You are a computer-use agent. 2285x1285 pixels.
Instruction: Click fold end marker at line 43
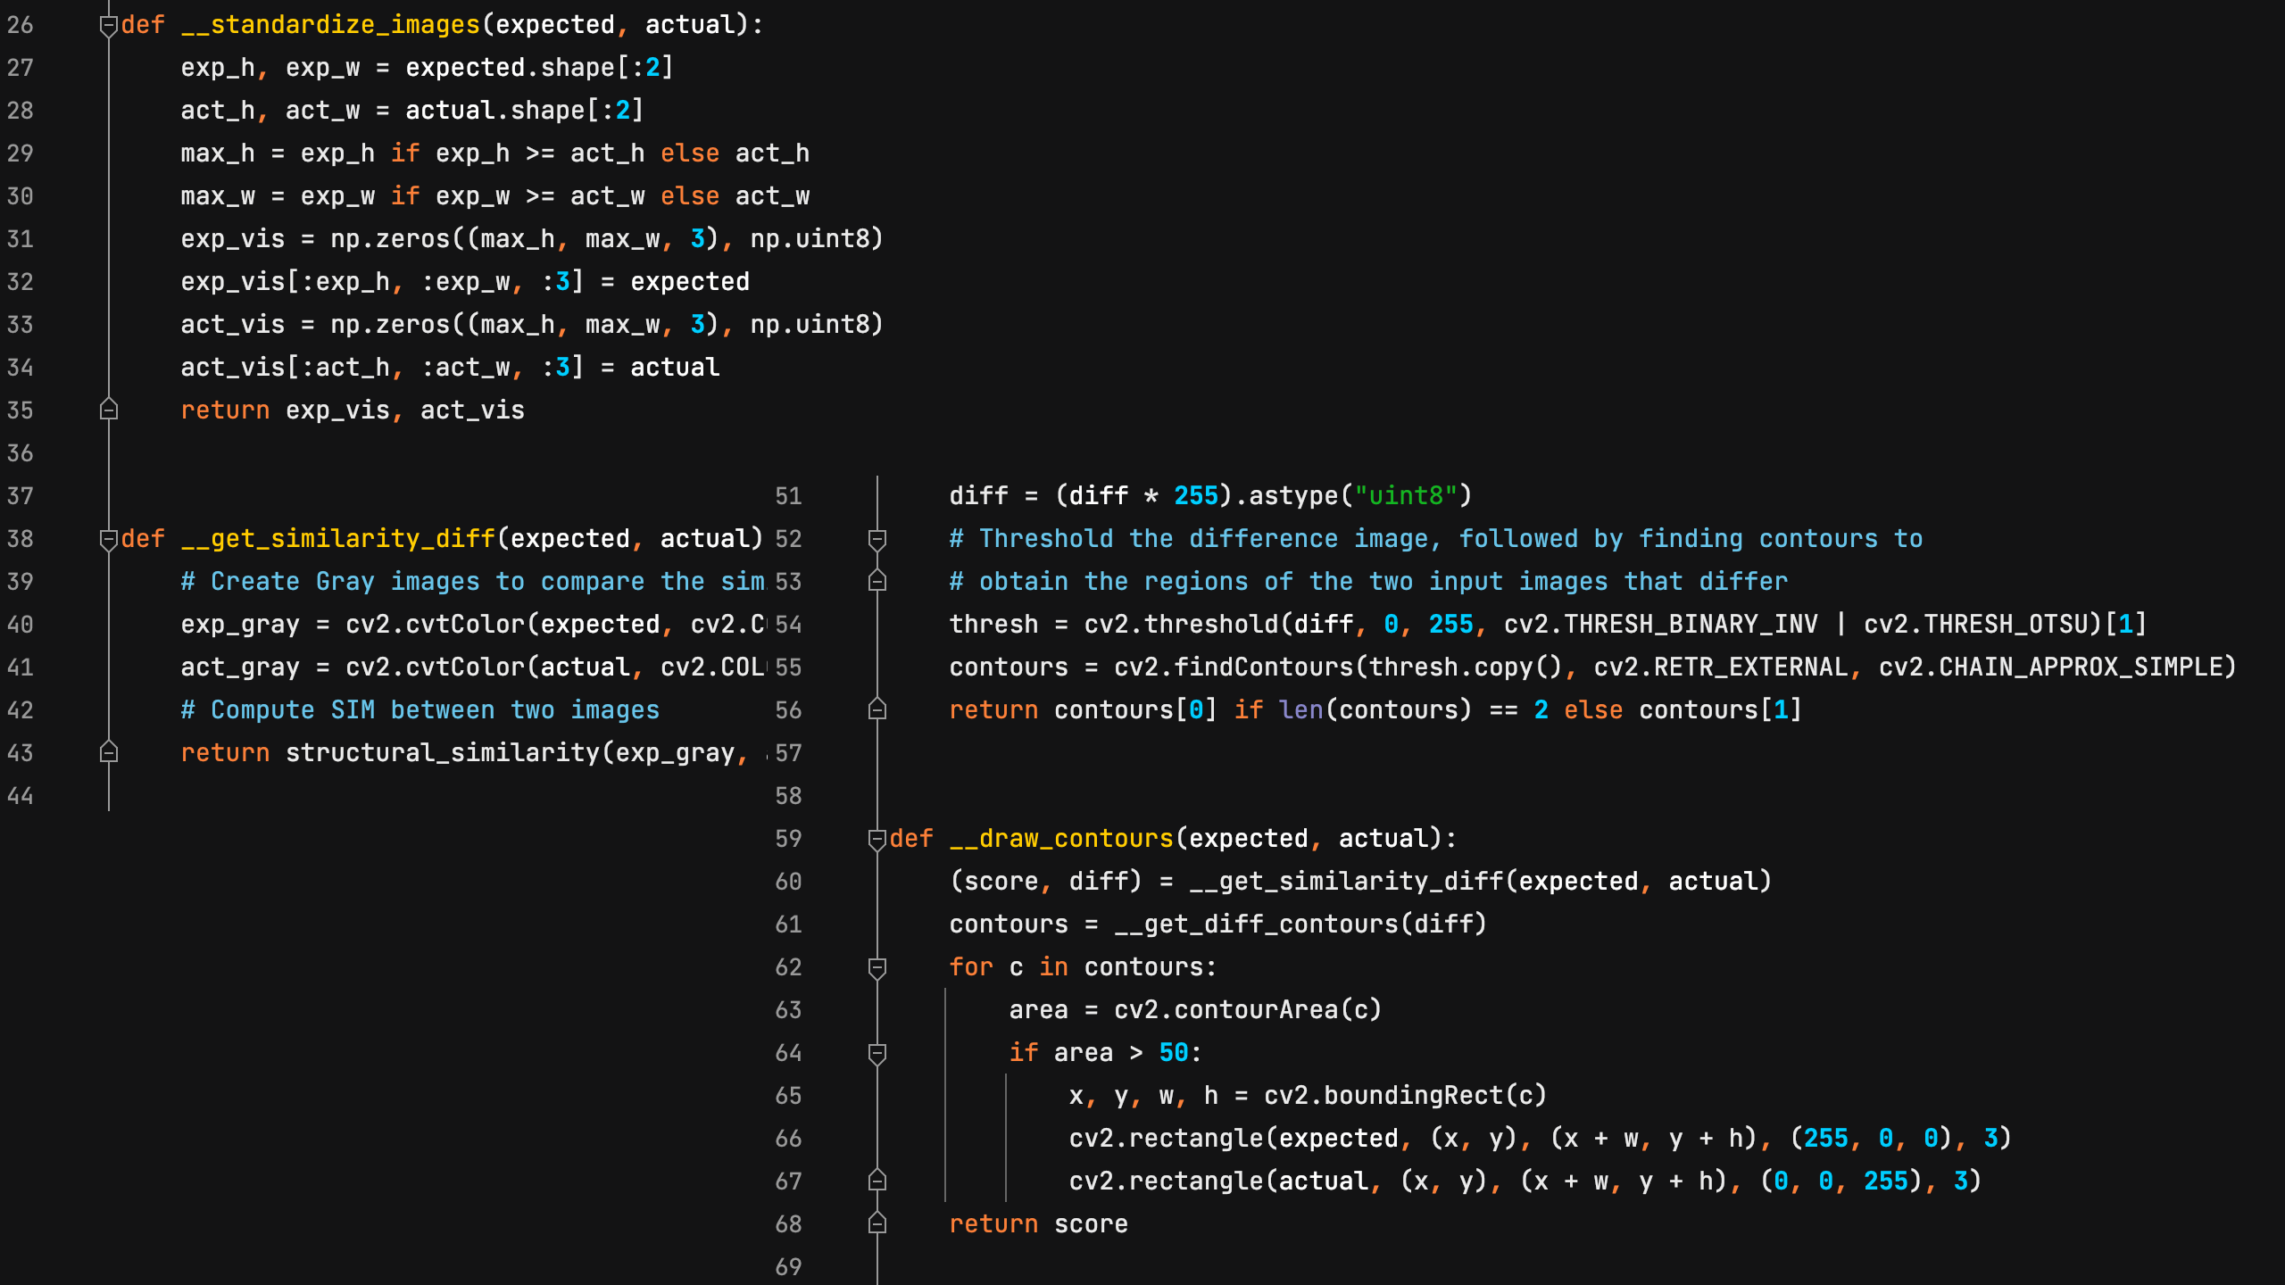[x=109, y=752]
